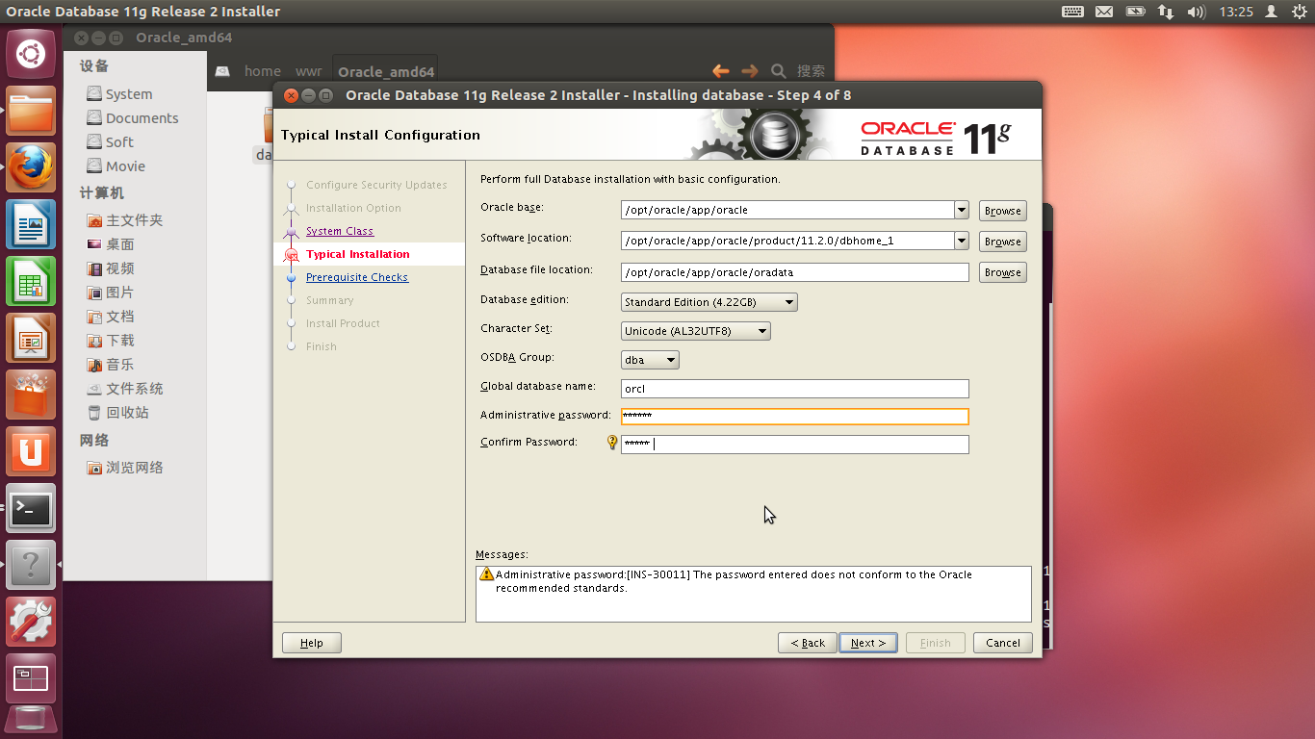
Task: Open the Terminal from the launcher
Action: point(31,508)
